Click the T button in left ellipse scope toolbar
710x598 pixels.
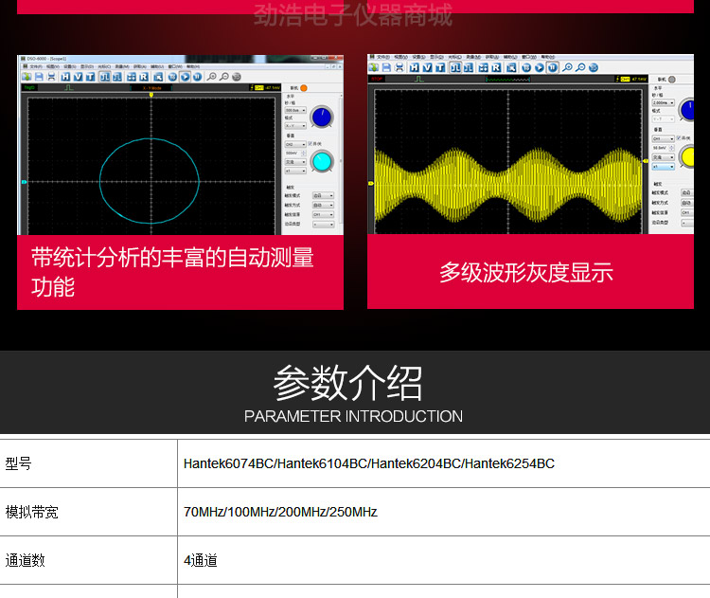click(x=91, y=77)
